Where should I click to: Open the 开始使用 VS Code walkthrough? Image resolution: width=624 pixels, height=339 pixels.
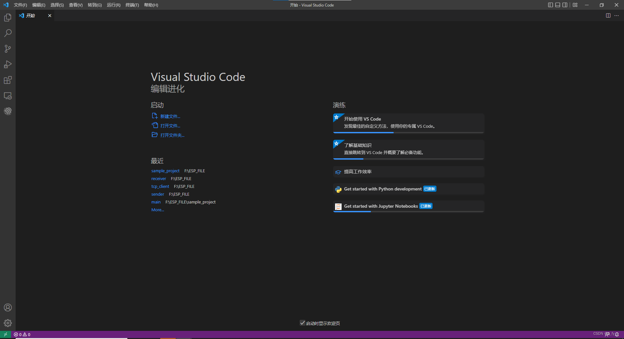[x=409, y=123]
